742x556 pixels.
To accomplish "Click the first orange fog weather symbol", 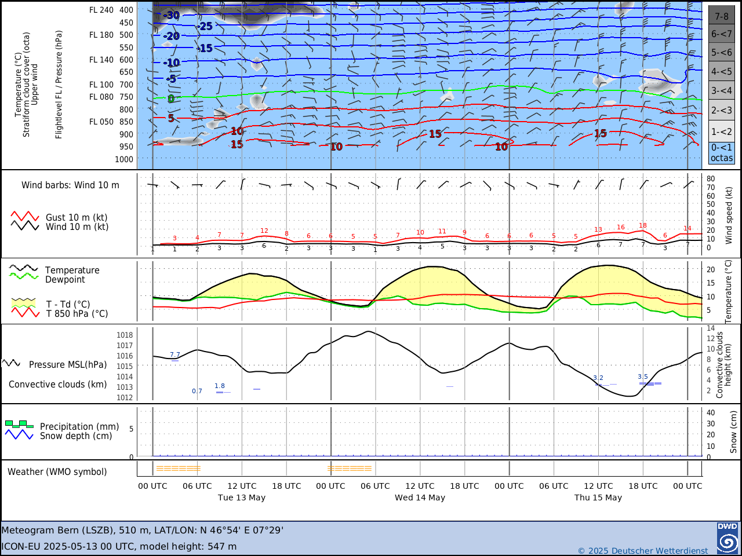I will pyautogui.click(x=179, y=469).
